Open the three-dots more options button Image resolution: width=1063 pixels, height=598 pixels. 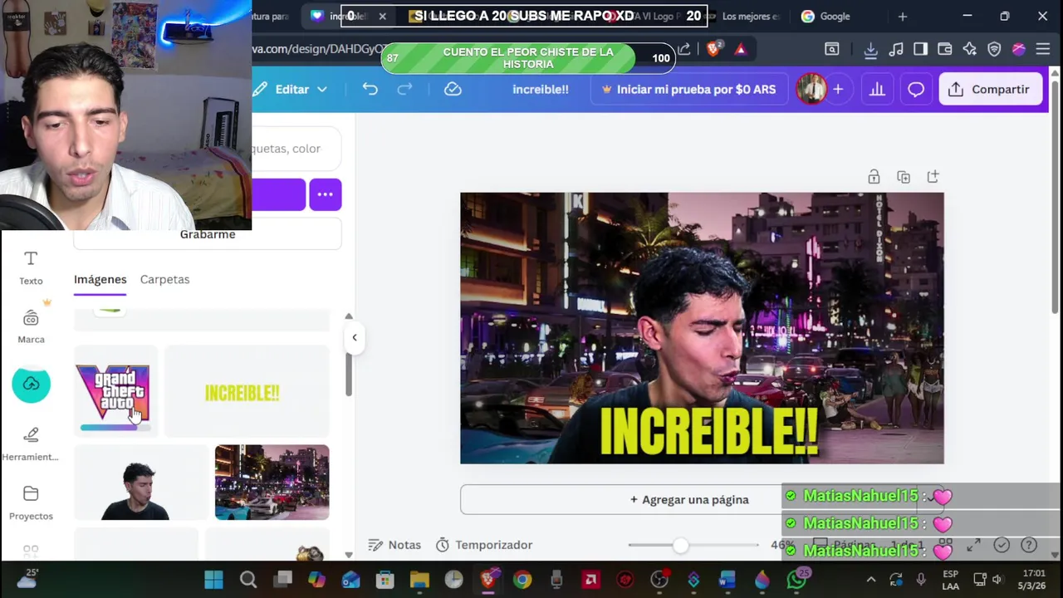[x=326, y=194]
